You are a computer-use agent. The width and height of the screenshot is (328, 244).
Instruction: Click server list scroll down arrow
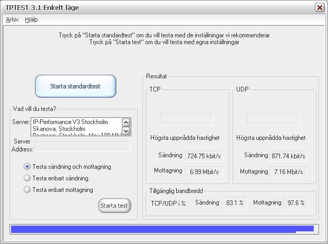tap(126, 131)
